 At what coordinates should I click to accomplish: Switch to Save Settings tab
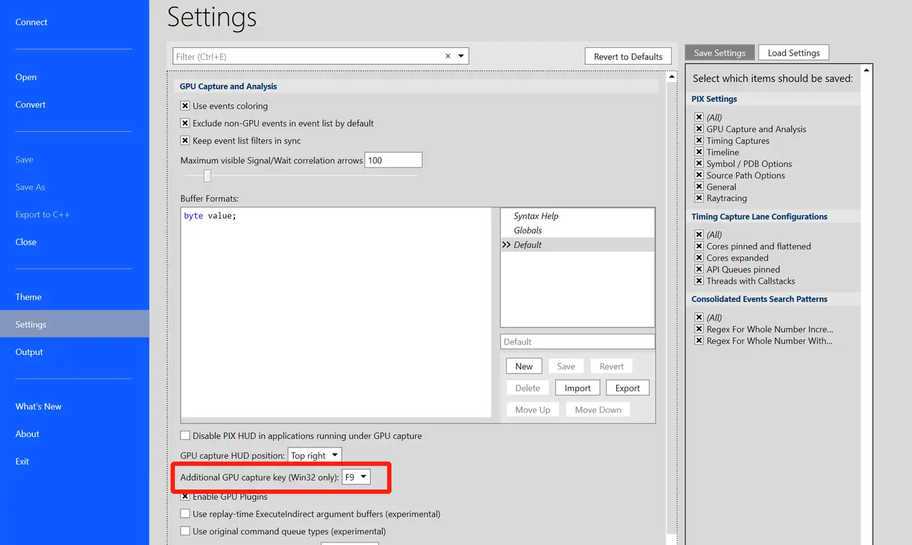[x=719, y=53]
